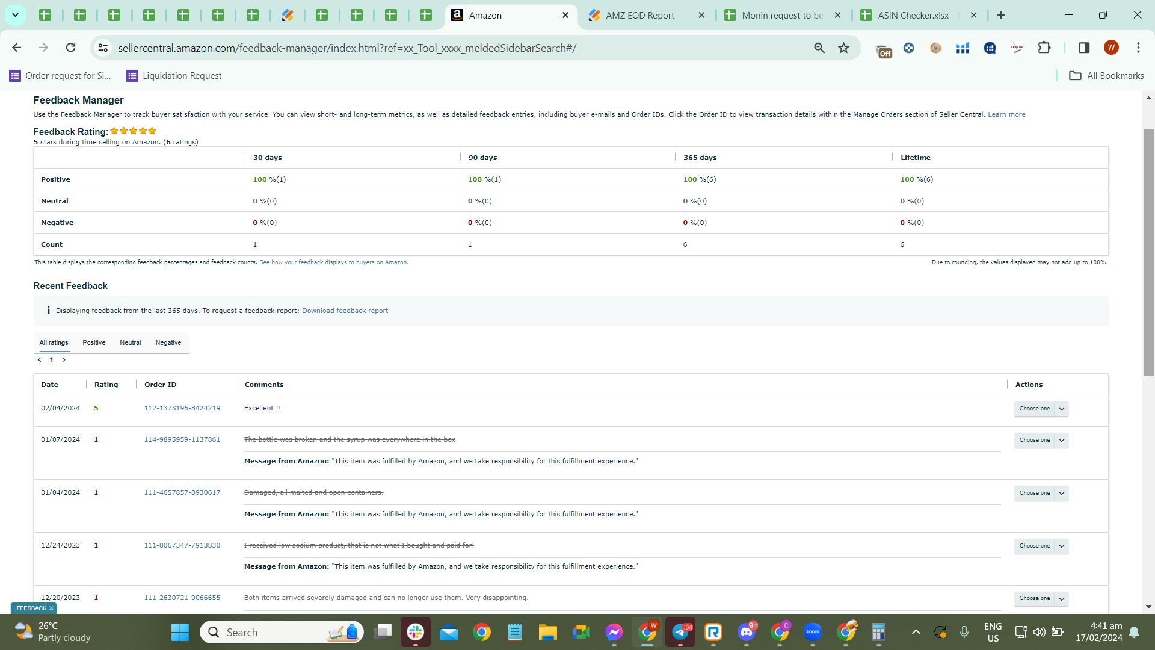This screenshot has height=650, width=1155.
Task: Select the Neutral ratings tab
Action: click(x=130, y=342)
